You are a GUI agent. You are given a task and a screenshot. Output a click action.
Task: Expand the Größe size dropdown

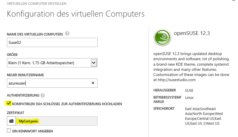[94, 63]
